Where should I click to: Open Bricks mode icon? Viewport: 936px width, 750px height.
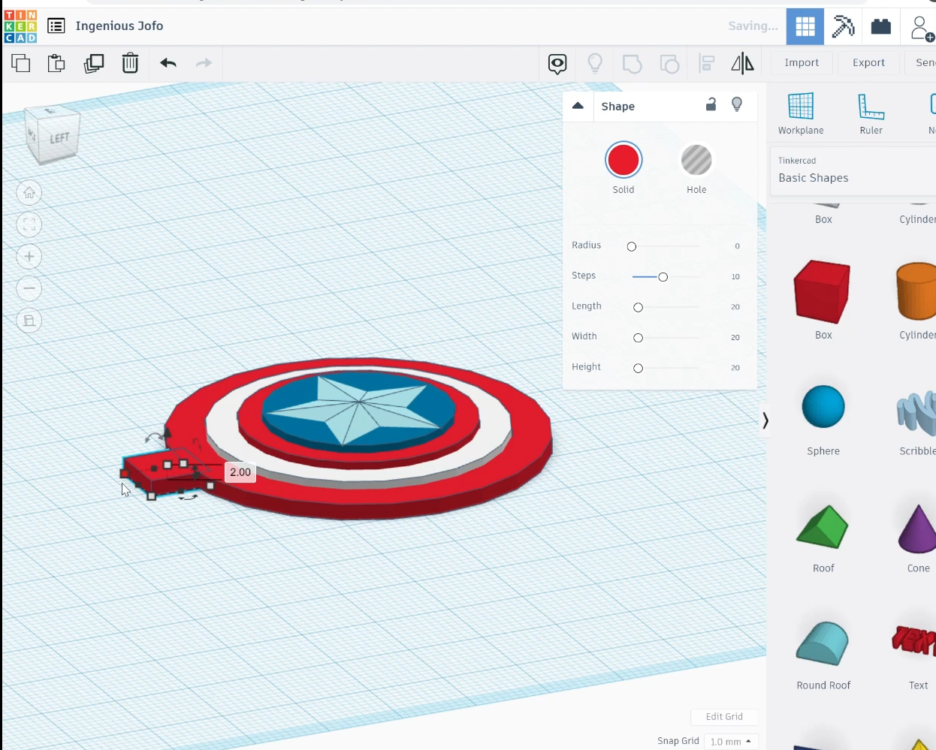pos(880,27)
